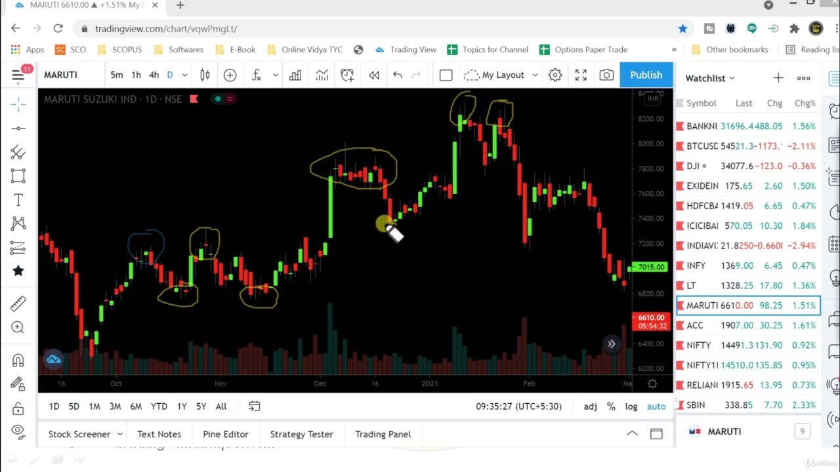
Task: Toggle magnet mode for drawings
Action: [18, 360]
